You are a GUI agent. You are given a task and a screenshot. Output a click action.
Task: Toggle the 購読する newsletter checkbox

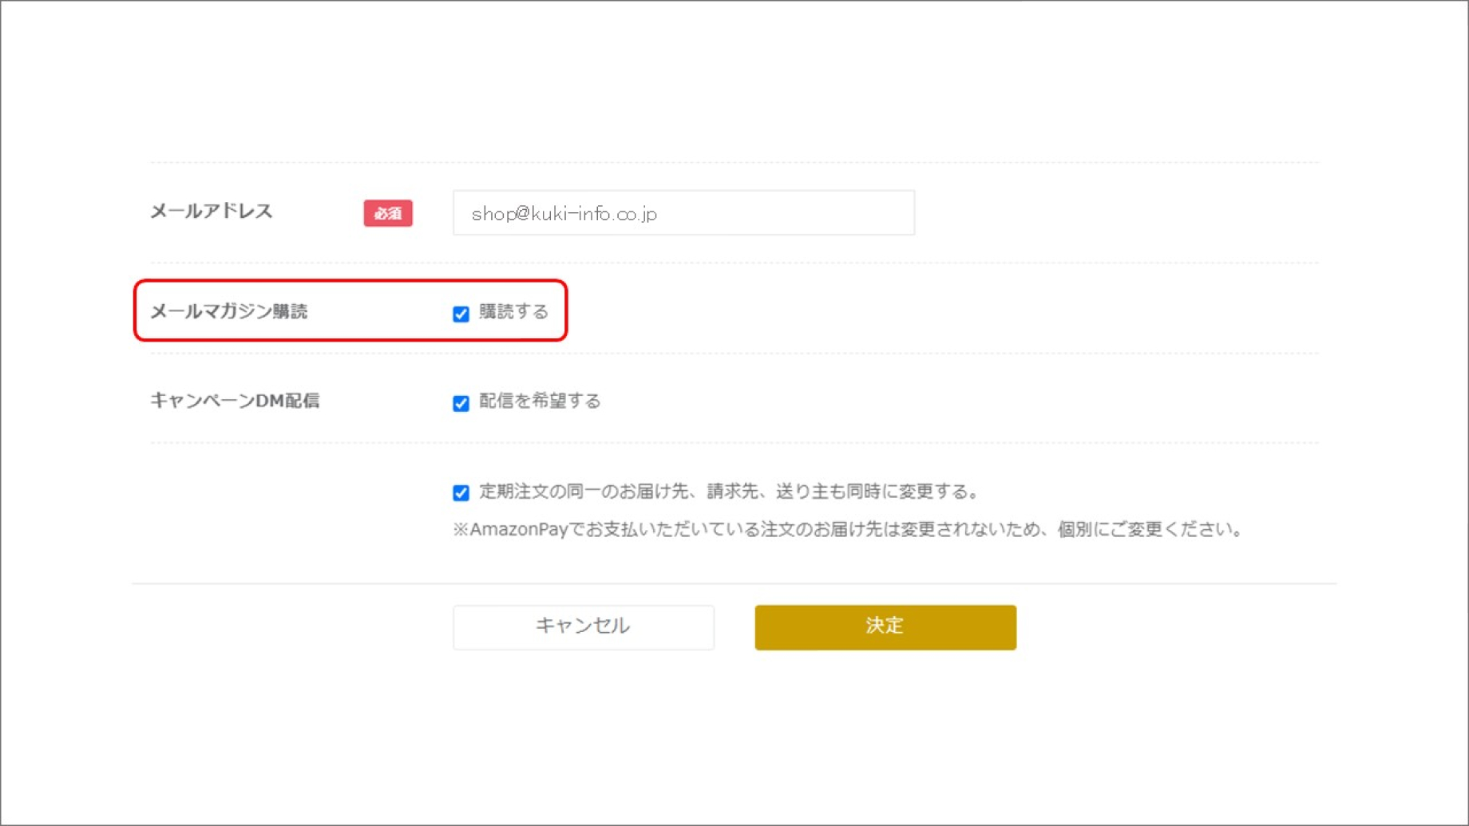click(461, 314)
